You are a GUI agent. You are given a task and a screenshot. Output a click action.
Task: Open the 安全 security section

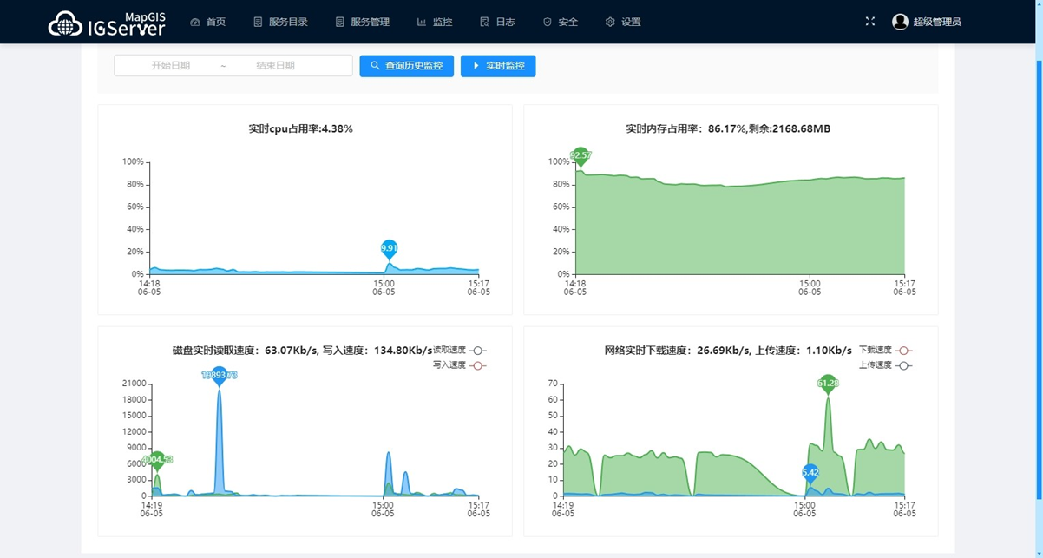point(560,22)
